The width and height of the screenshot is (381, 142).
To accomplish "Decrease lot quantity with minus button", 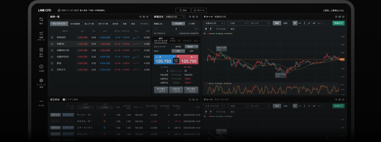I will (156, 29).
